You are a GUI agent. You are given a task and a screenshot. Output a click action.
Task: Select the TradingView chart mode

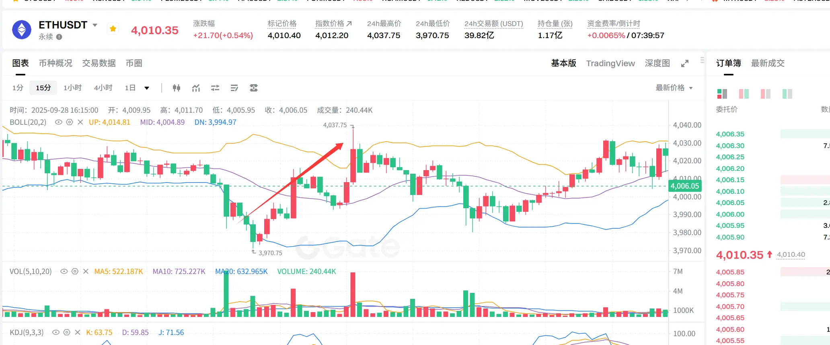(610, 63)
